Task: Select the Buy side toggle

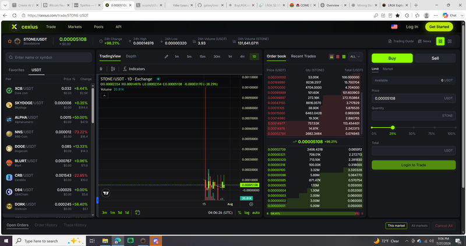Action: (x=392, y=58)
